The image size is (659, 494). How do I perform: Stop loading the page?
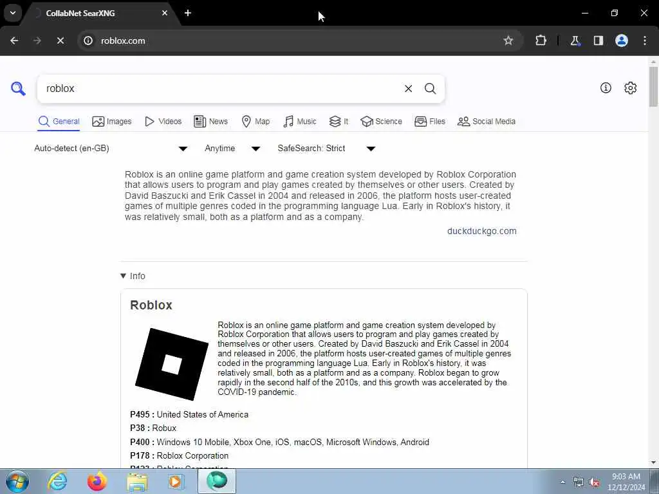60,41
